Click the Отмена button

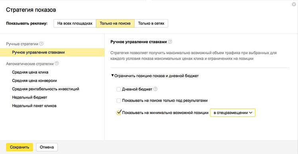click(x=47, y=147)
